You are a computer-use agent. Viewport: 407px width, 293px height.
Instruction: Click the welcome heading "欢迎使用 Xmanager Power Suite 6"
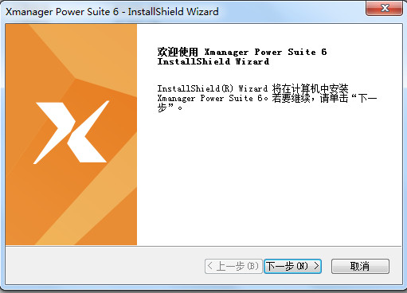(x=242, y=52)
